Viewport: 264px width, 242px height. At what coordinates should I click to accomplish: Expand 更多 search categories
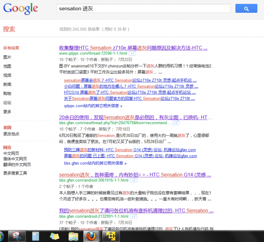[x=7, y=112]
